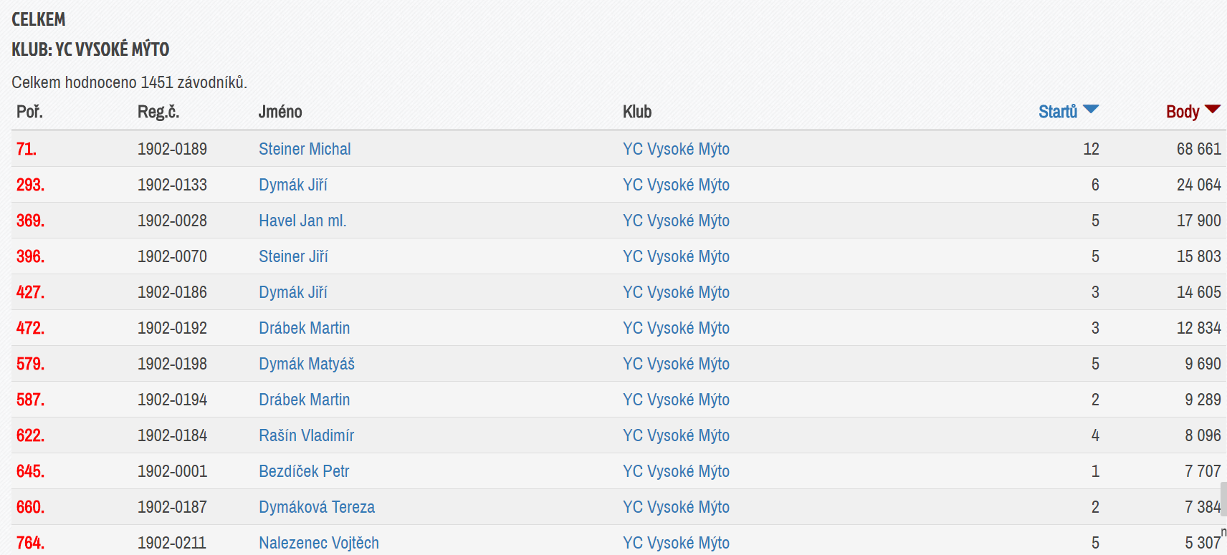Open Dymáková Tereza racer link
Screen dimensions: 1227x555
317,507
